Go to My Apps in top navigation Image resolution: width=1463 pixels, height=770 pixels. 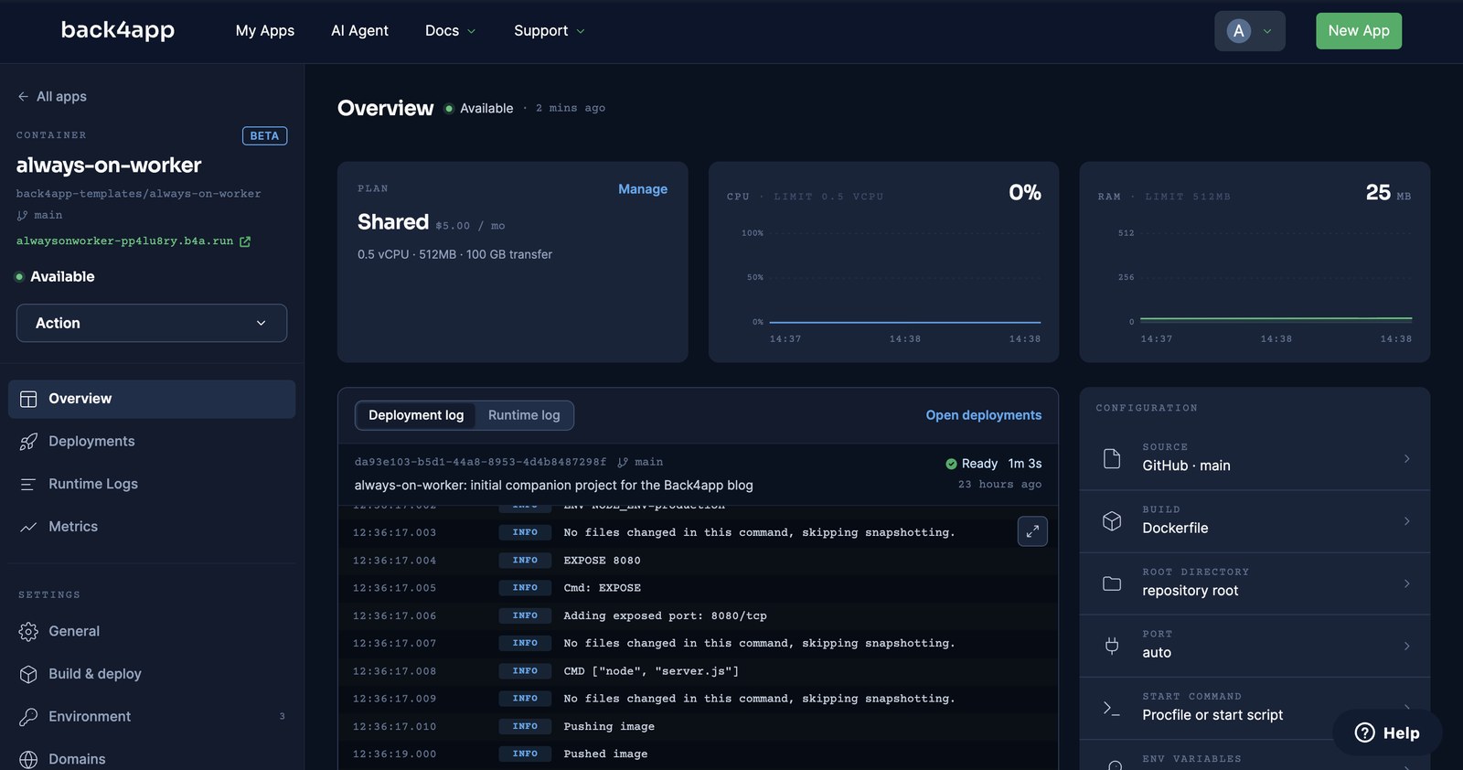tap(265, 31)
